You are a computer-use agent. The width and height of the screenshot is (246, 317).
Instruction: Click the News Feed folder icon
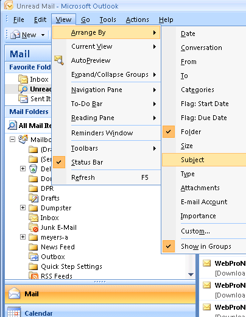33,247
